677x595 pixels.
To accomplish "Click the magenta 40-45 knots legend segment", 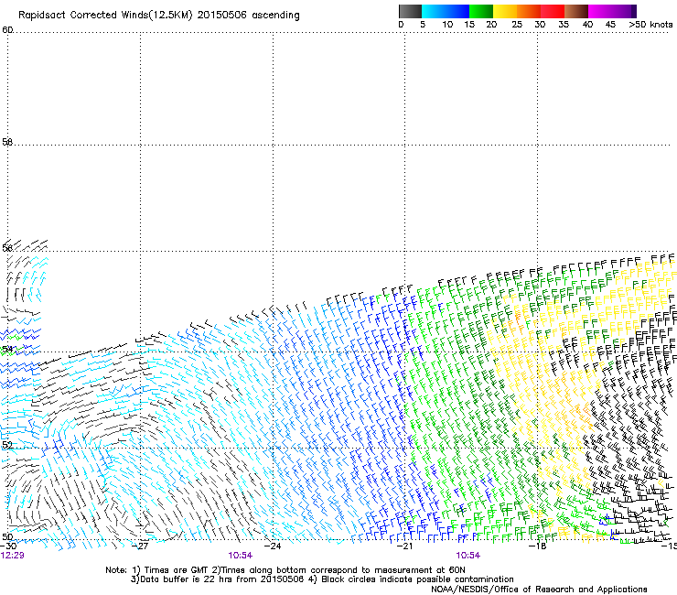I will 600,11.
